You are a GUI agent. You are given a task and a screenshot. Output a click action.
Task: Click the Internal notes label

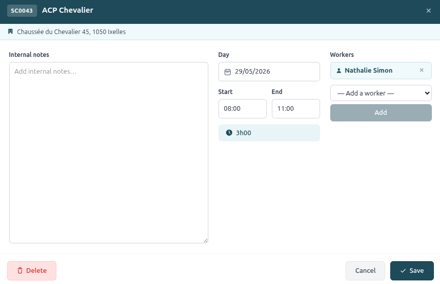pos(29,55)
